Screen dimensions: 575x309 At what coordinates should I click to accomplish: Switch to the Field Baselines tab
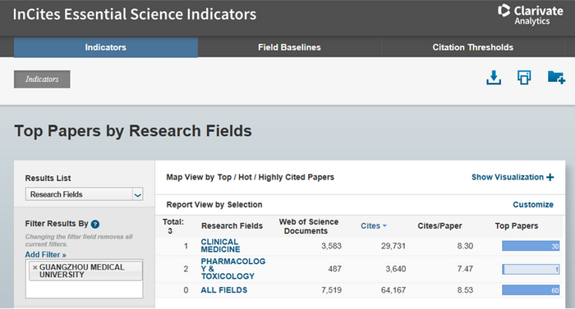[289, 48]
